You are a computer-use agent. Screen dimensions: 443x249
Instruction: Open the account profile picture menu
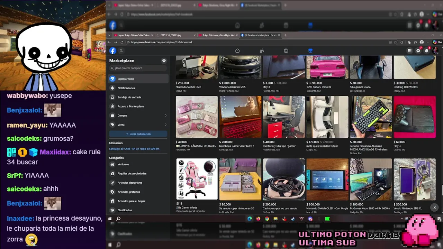(x=435, y=51)
